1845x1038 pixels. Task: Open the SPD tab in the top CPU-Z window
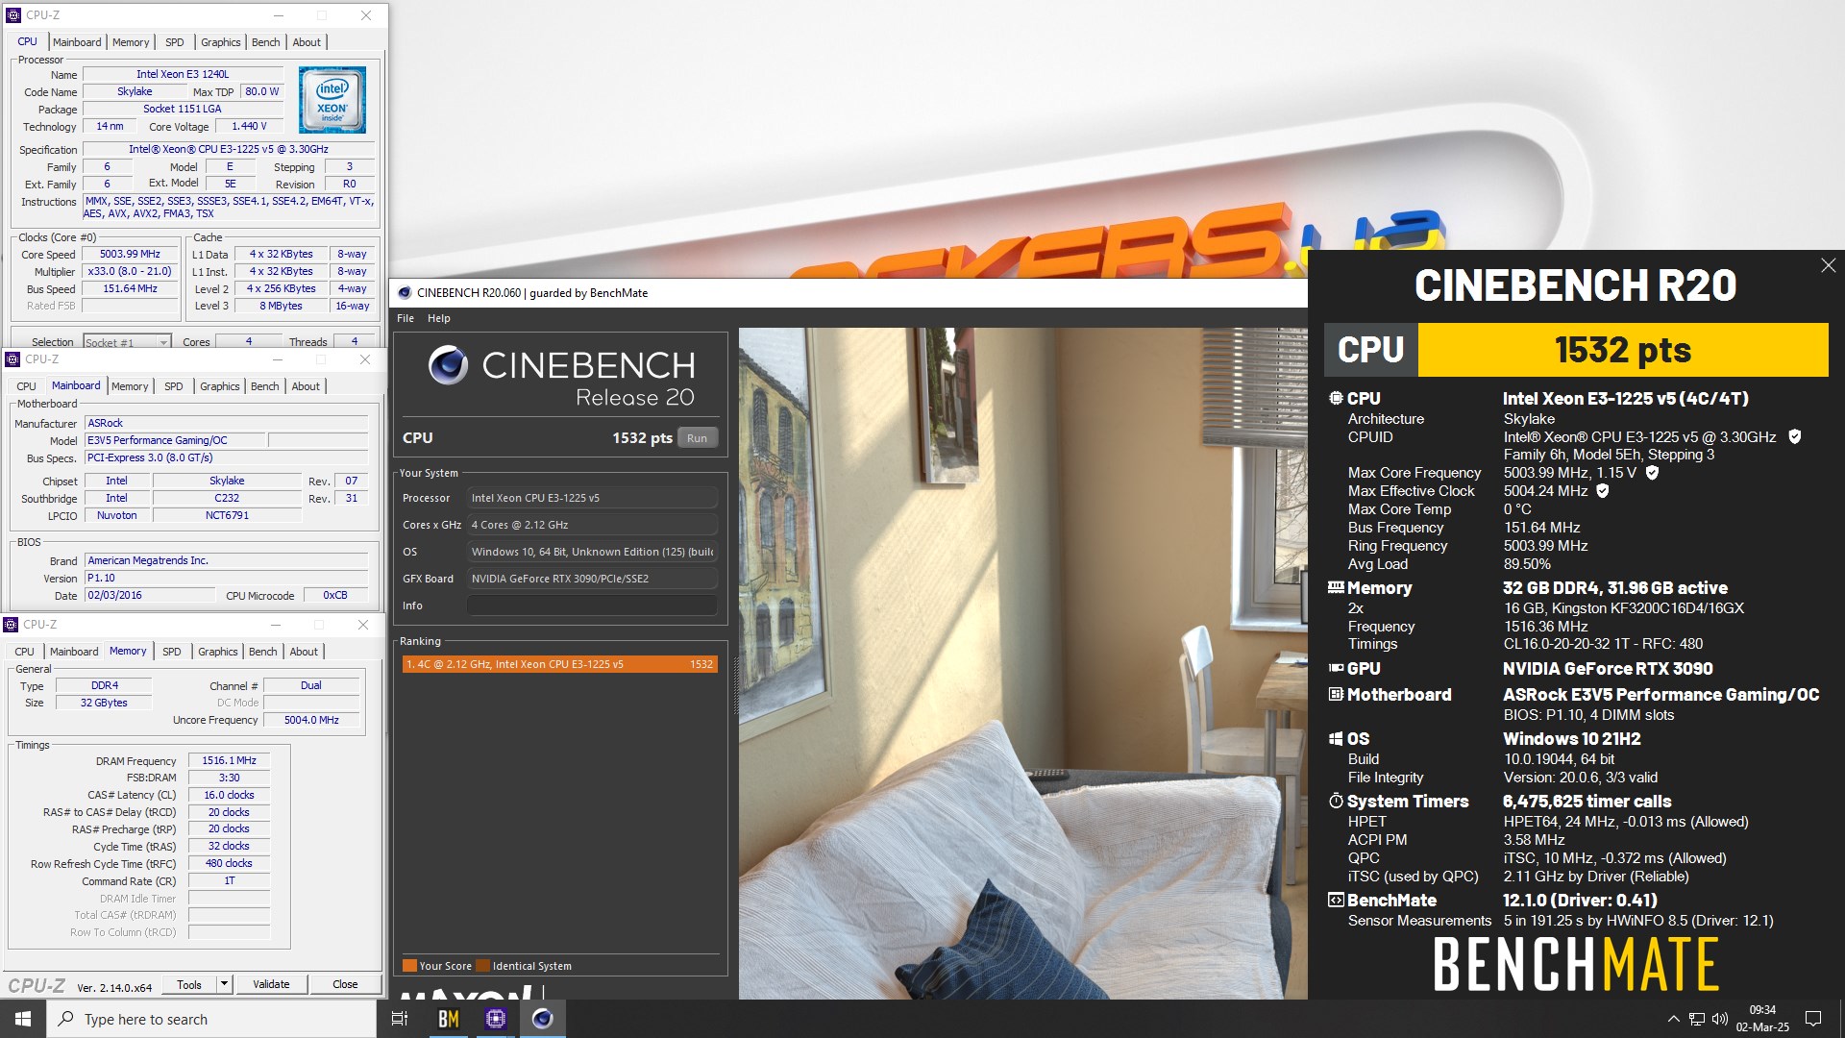click(174, 42)
